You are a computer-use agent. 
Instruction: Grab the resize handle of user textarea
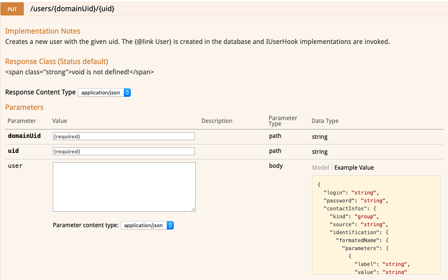click(x=193, y=209)
